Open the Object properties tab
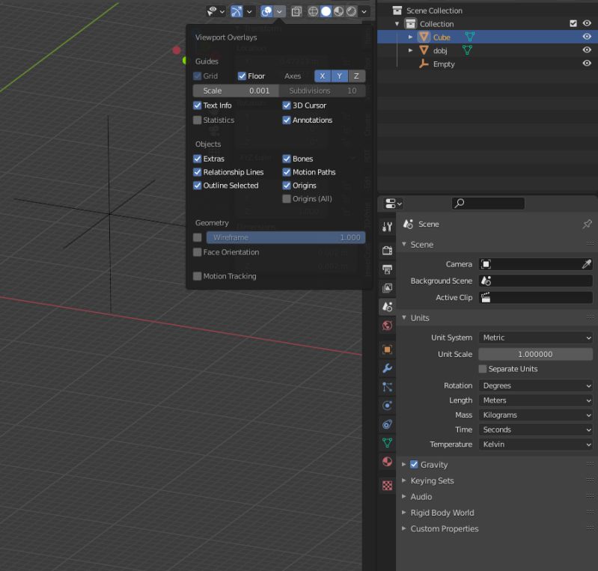598x571 pixels. point(387,349)
